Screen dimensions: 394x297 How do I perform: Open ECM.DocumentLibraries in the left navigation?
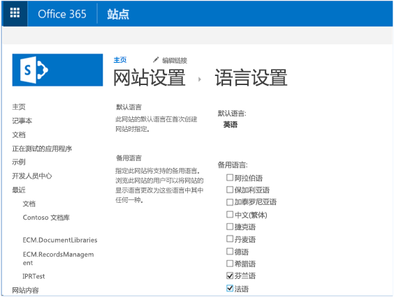(60, 240)
